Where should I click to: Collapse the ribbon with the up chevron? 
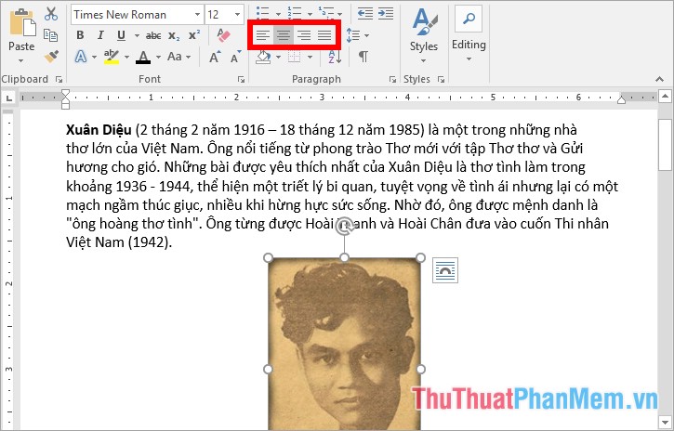pyautogui.click(x=659, y=79)
